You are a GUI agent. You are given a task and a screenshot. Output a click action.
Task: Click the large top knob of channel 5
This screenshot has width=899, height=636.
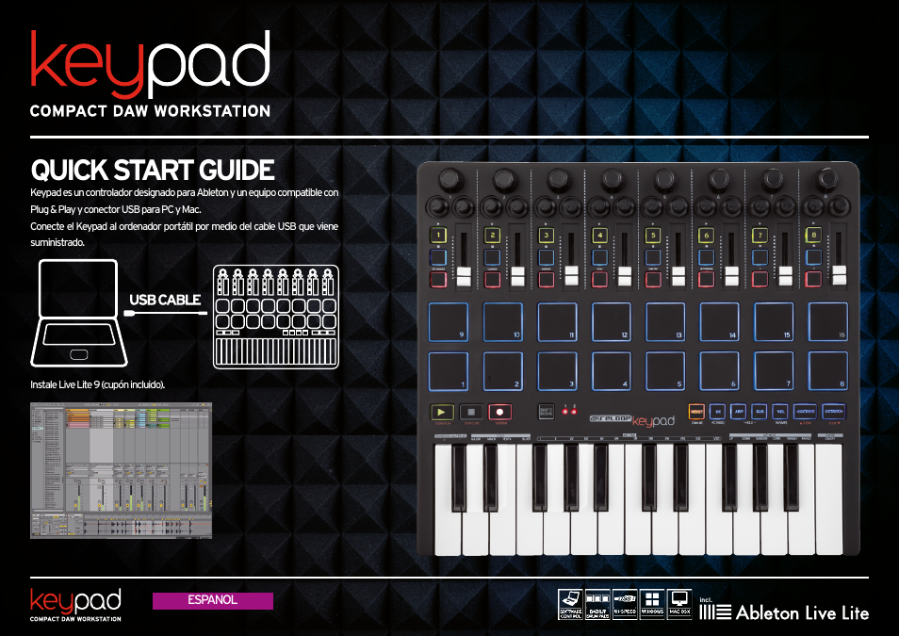(x=665, y=179)
